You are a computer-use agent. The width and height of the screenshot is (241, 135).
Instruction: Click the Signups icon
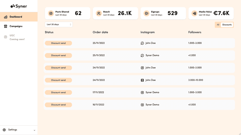146,13
